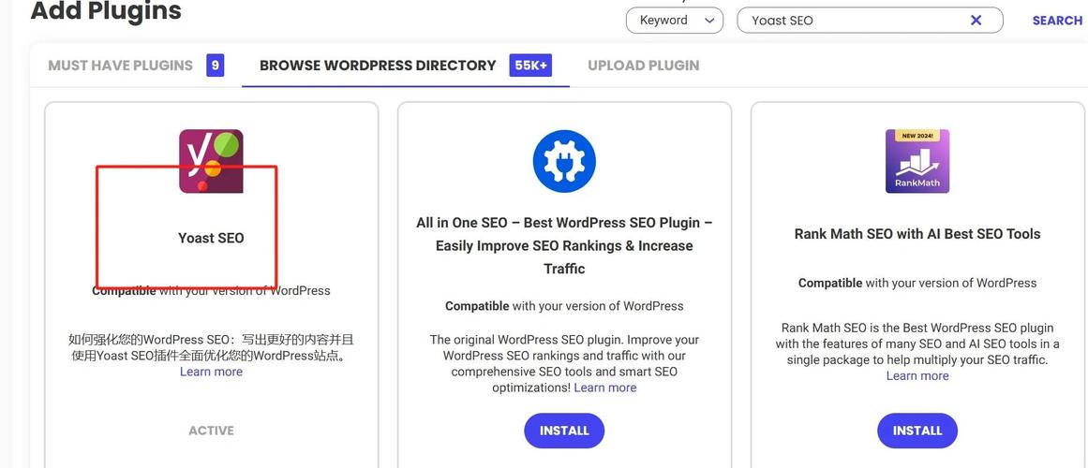Clear the search field with the X icon

click(x=976, y=20)
